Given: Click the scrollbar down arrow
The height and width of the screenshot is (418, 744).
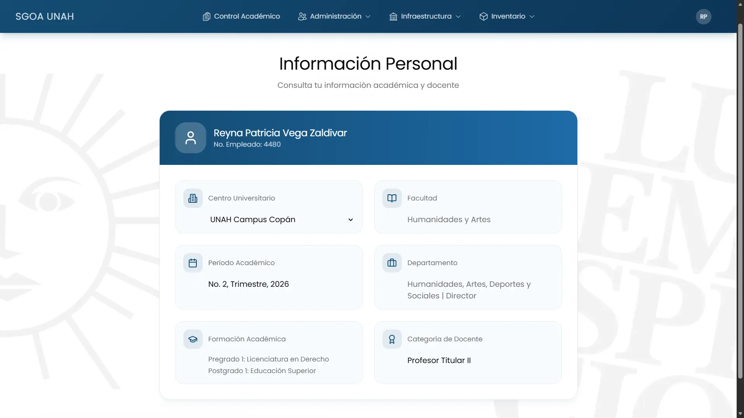Looking at the screenshot, I should (740, 414).
